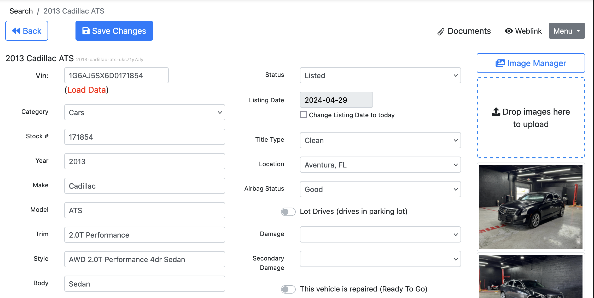This screenshot has height=298, width=594.
Task: Click the Weblink eye icon
Action: [x=509, y=31]
